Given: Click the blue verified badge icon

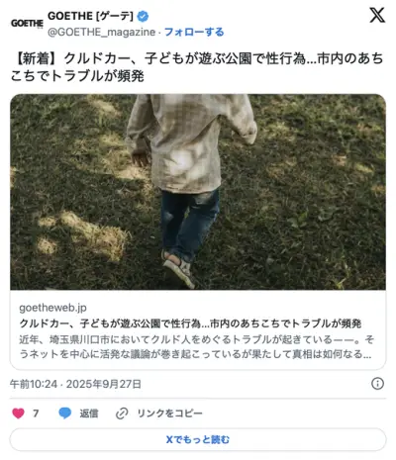Looking at the screenshot, I should pyautogui.click(x=143, y=16).
